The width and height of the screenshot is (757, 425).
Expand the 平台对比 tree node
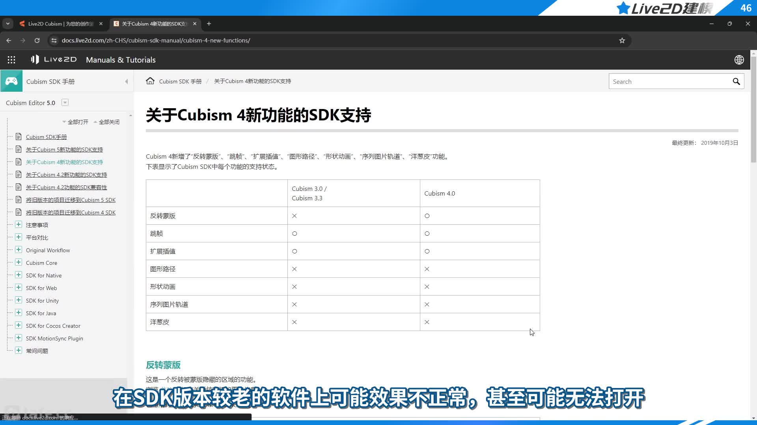click(19, 237)
